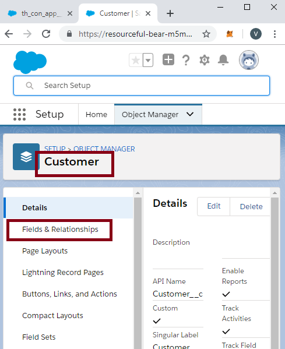Open a new browser tab

170,13
